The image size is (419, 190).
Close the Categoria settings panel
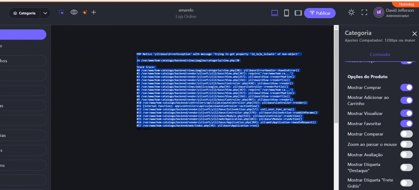click(414, 34)
